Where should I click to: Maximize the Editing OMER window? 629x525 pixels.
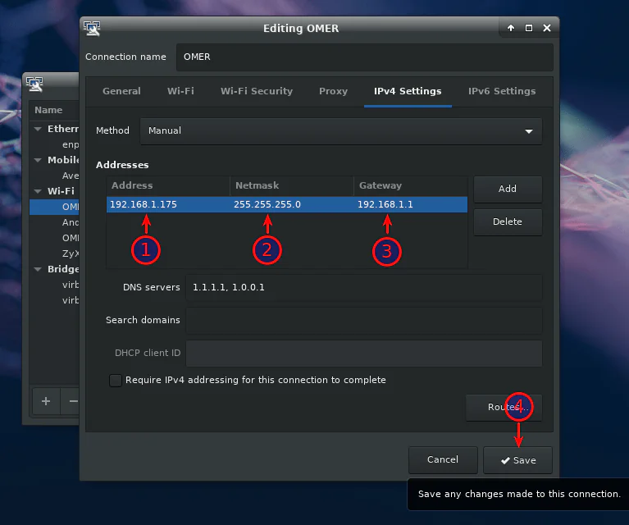(x=529, y=28)
